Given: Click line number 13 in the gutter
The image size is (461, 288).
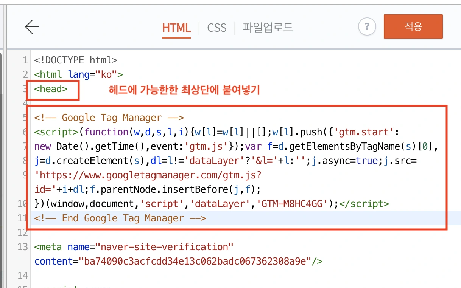Looking at the screenshot, I should coord(23,247).
